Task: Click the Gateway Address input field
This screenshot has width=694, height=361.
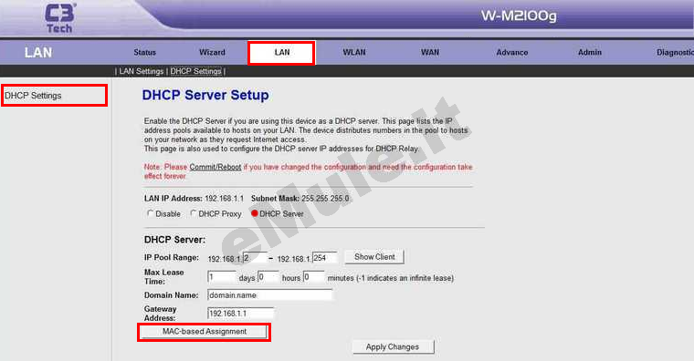Action: (x=240, y=314)
